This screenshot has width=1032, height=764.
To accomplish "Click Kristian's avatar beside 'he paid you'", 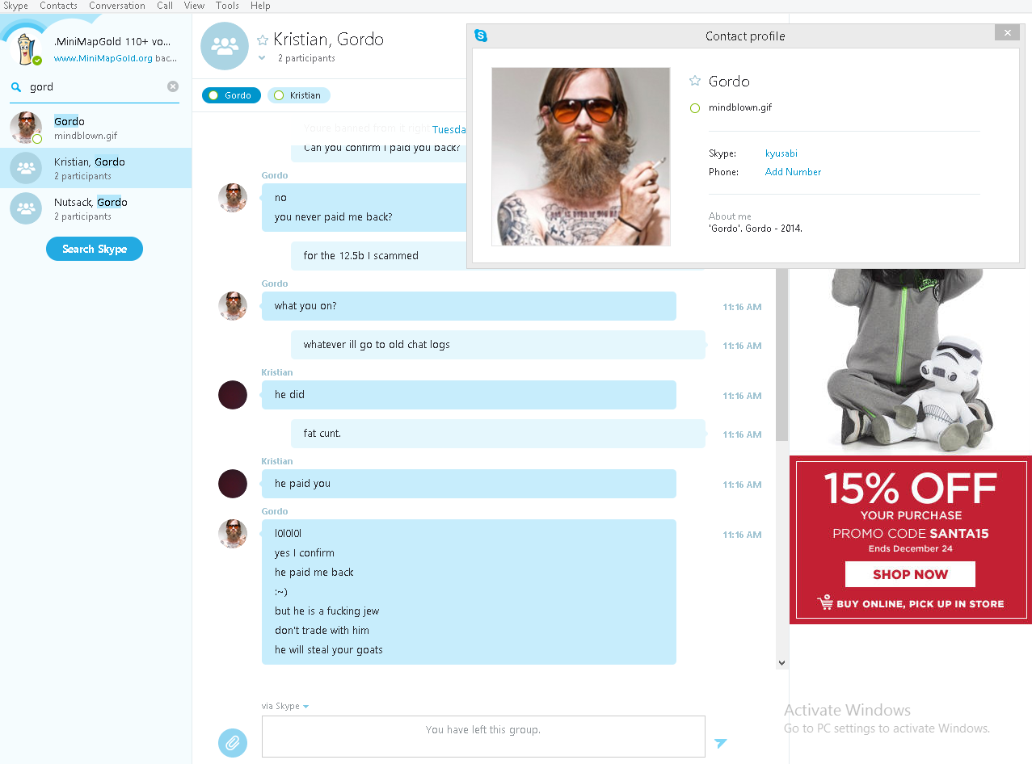I will (x=233, y=484).
